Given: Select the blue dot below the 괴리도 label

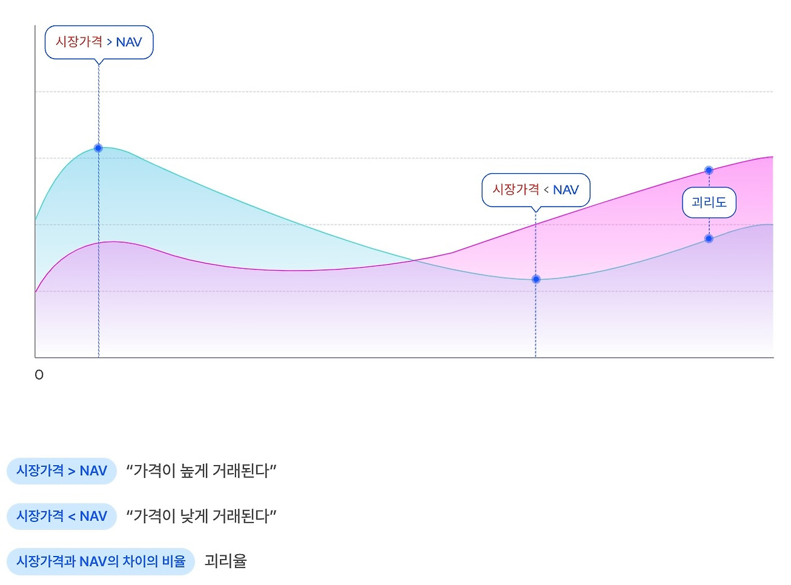Looking at the screenshot, I should pos(709,239).
